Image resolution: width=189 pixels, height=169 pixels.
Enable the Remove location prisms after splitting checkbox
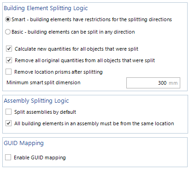[8, 72]
